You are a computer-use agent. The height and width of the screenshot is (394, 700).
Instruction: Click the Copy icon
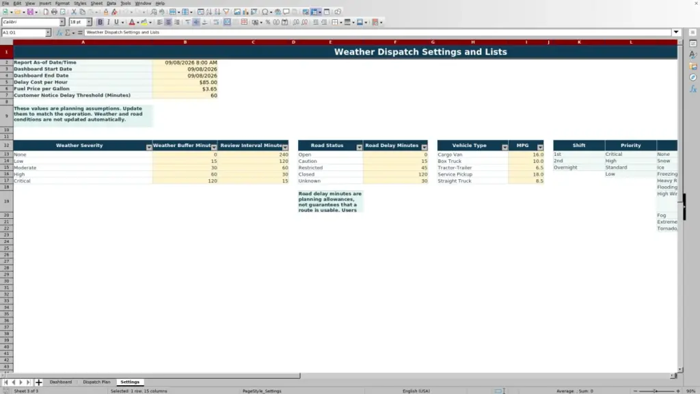pos(82,12)
